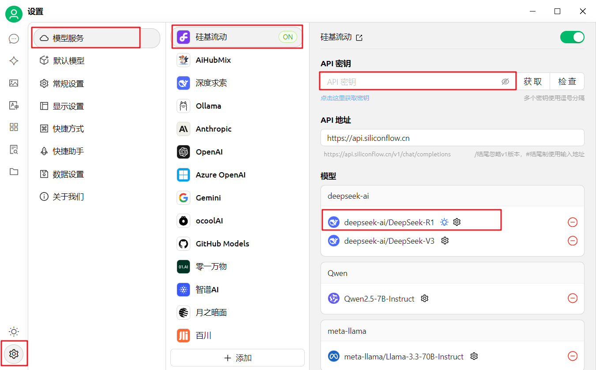The image size is (596, 370).
Task: Open 常规设置 settings section
Action: click(x=96, y=83)
